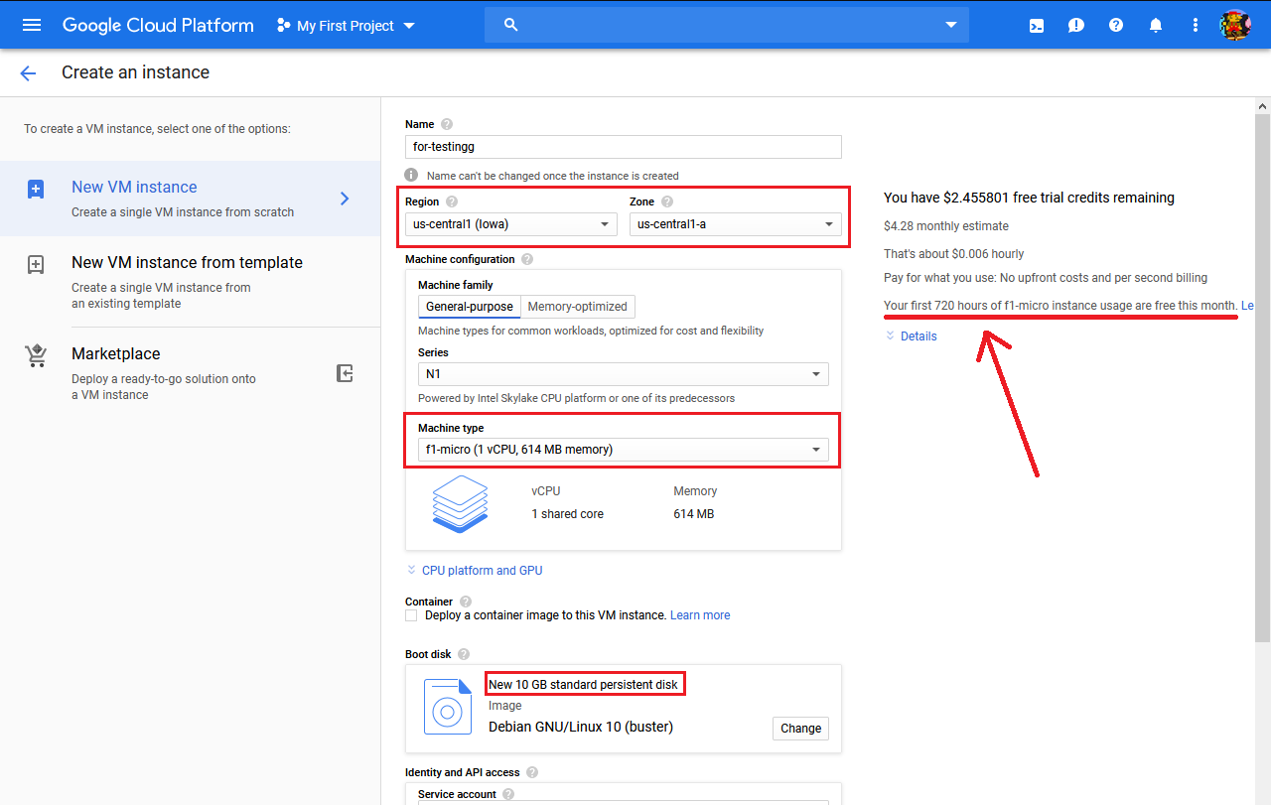This screenshot has height=805, width=1271.
Task: Open the notifications bell
Action: click(1156, 26)
